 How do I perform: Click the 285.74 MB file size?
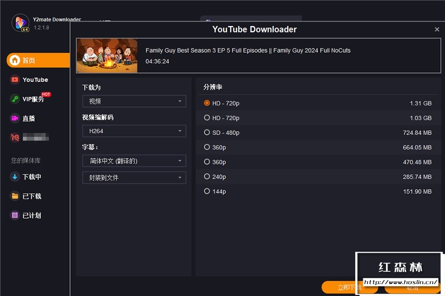point(417,177)
